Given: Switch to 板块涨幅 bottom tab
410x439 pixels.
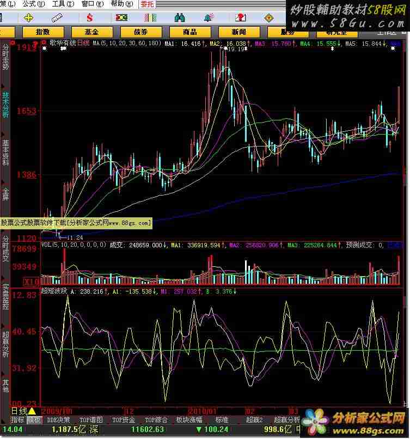Looking at the screenshot, I should (x=189, y=419).
